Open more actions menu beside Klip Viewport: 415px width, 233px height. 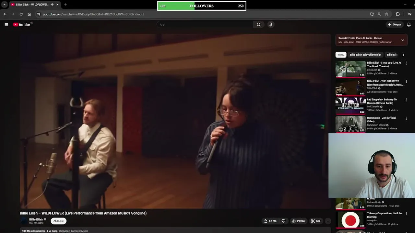tap(328, 221)
